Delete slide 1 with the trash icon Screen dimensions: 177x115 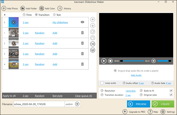tap(82, 33)
